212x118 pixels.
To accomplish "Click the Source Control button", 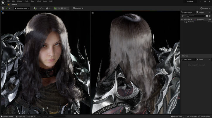I will click(x=205, y=116).
